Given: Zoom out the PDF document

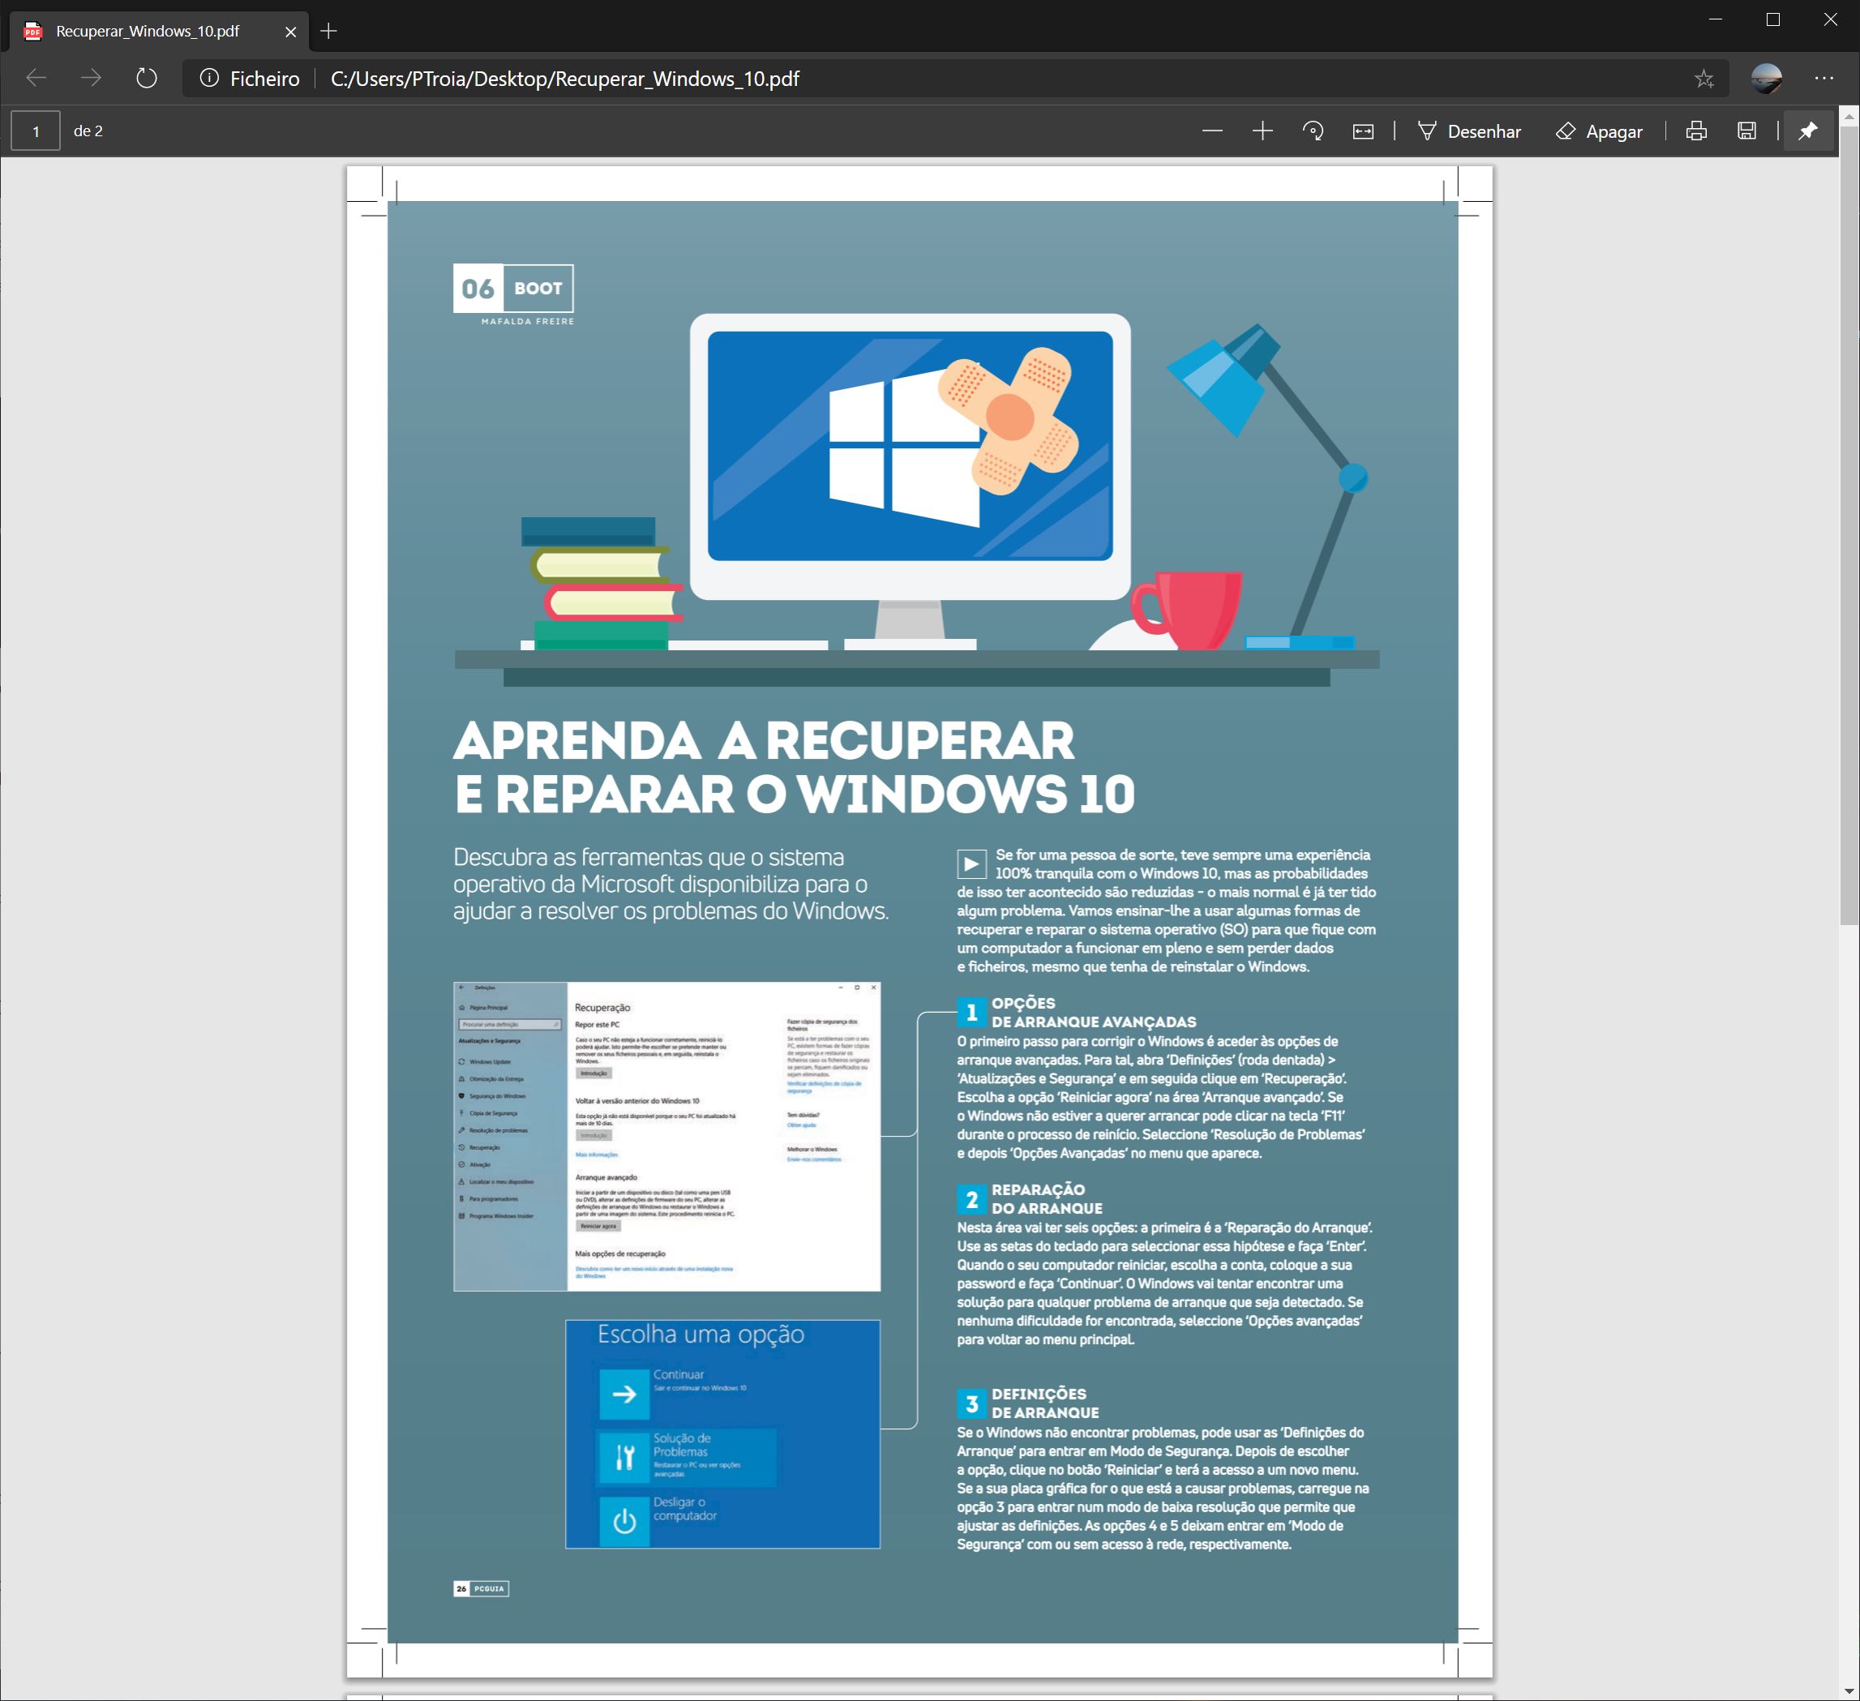Looking at the screenshot, I should (1212, 131).
